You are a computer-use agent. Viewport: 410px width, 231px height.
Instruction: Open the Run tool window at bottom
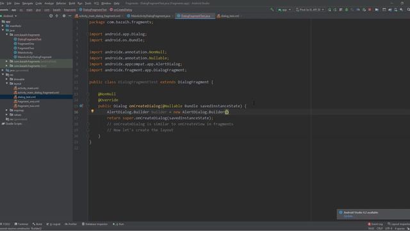118,224
